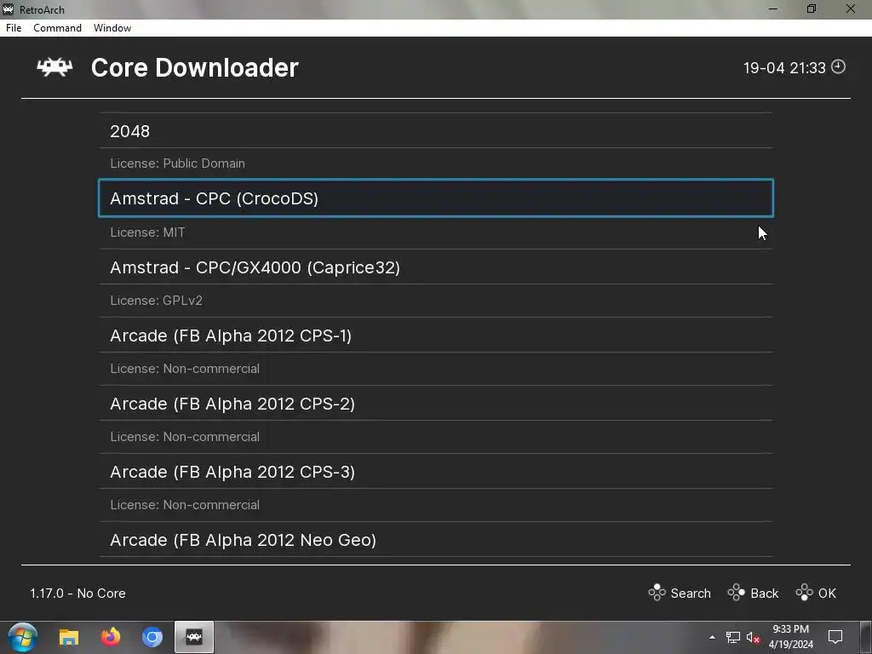Click the taskbar clock showing 9:33 PM
This screenshot has width=872, height=654.
(x=791, y=637)
